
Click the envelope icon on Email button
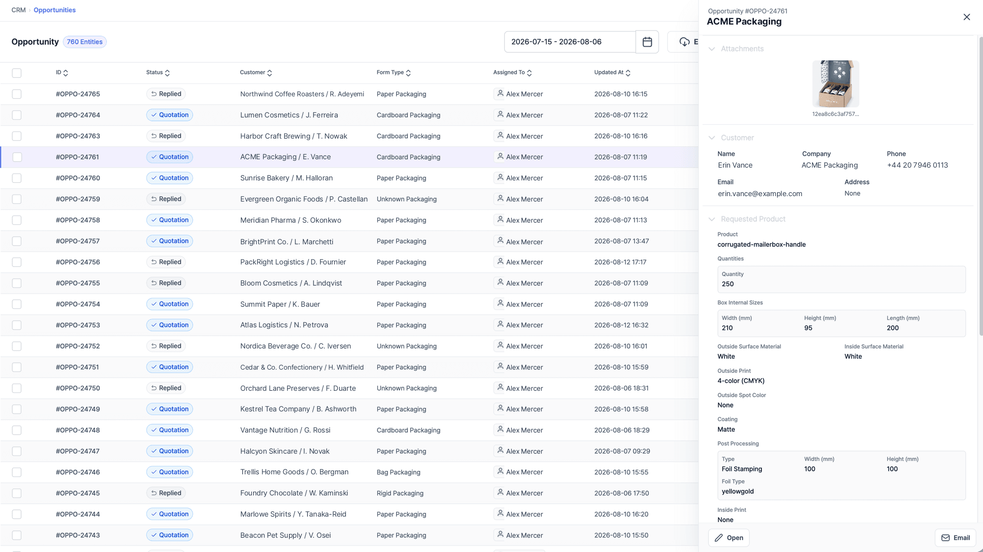(945, 538)
